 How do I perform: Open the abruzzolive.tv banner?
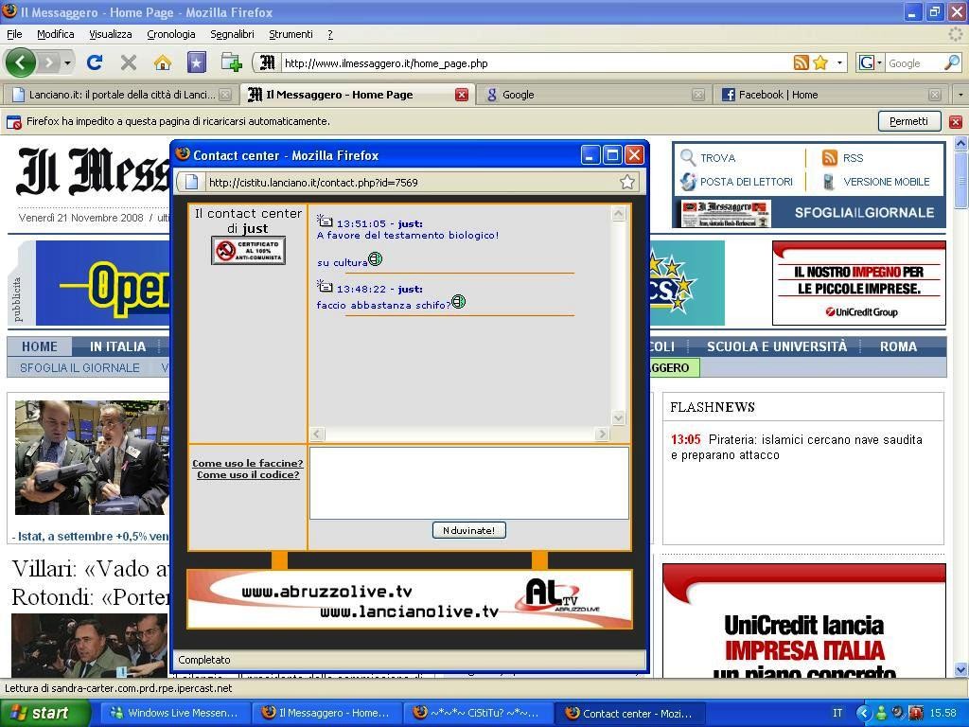click(x=410, y=599)
